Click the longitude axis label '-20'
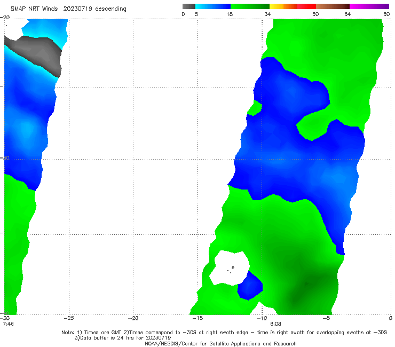395x347 pixels. click(133, 318)
